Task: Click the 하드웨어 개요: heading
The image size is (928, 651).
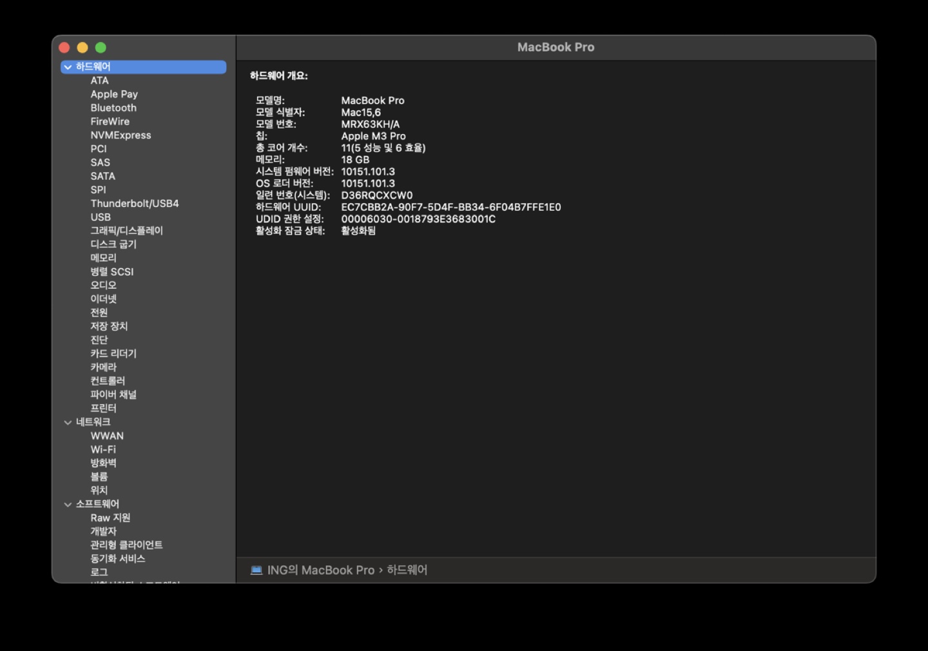Action: coord(279,75)
